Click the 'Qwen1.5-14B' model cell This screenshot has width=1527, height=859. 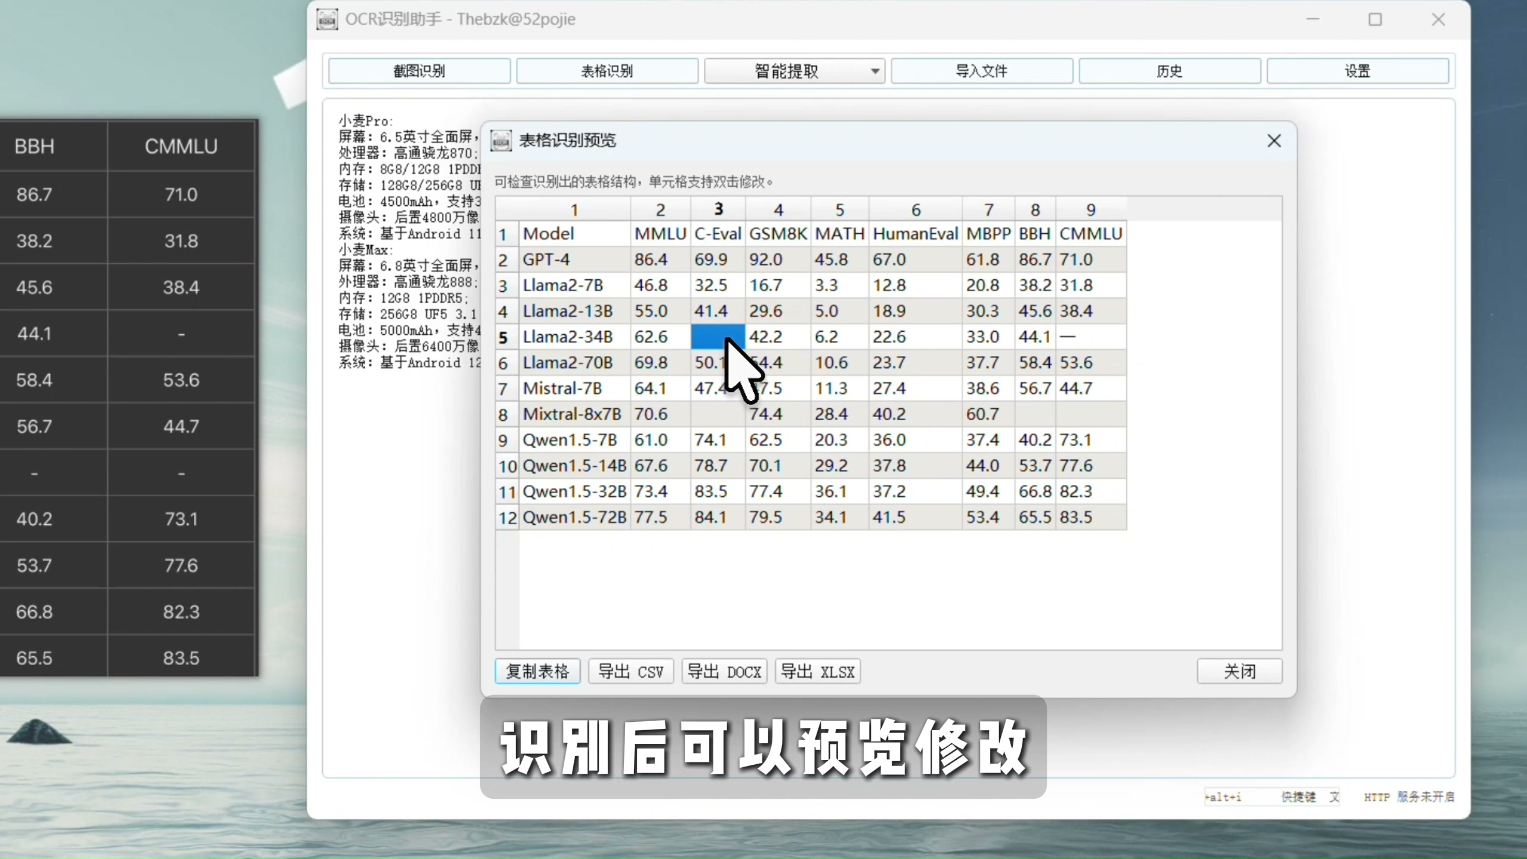click(575, 465)
